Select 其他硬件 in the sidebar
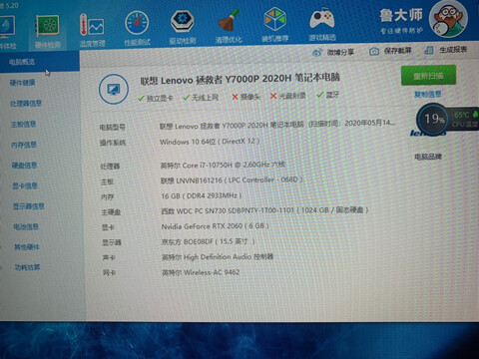 pos(27,247)
